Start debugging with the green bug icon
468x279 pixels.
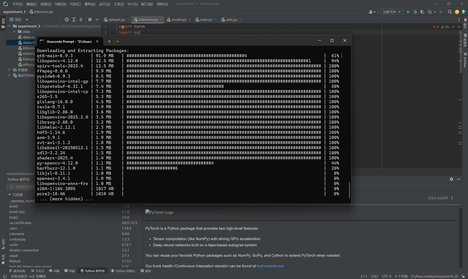(415, 12)
